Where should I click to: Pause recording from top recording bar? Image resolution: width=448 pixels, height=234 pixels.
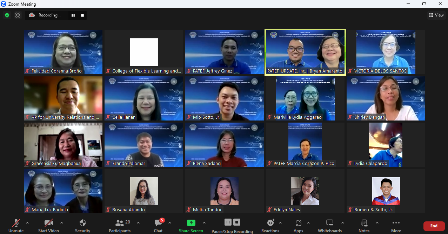[73, 15]
